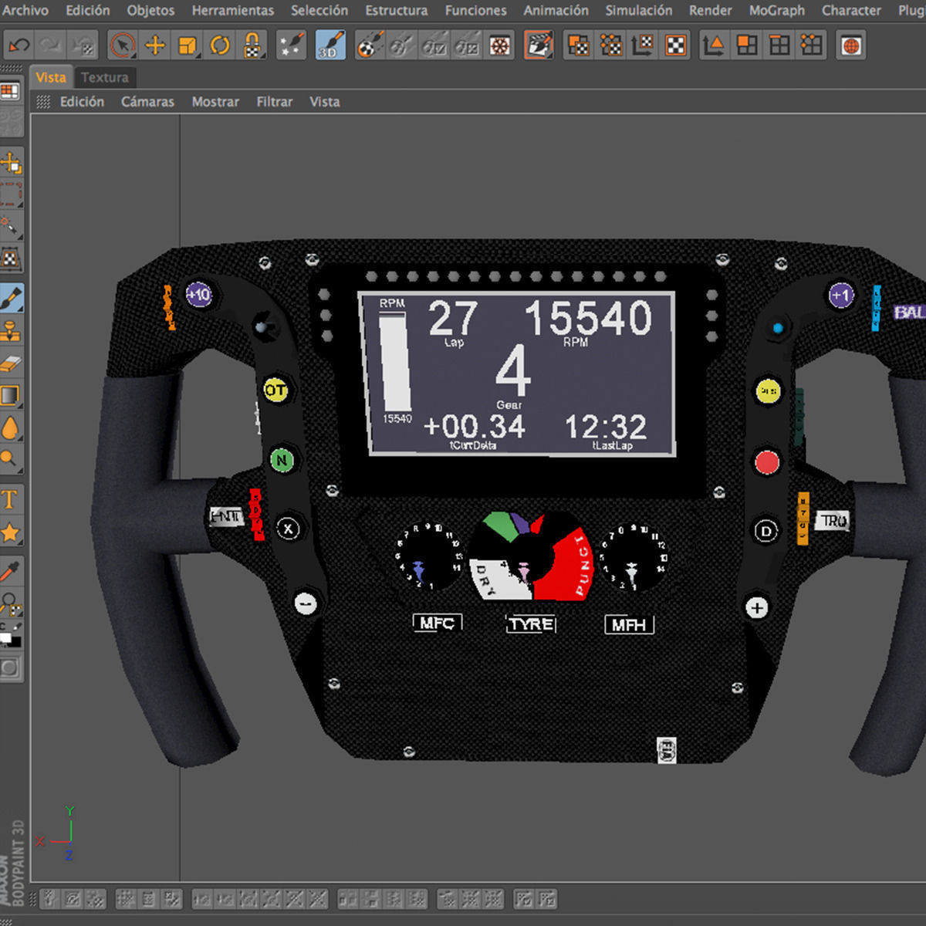Open the viewport Vista menu beside Filtrar
The height and width of the screenshot is (926, 926).
tap(324, 101)
